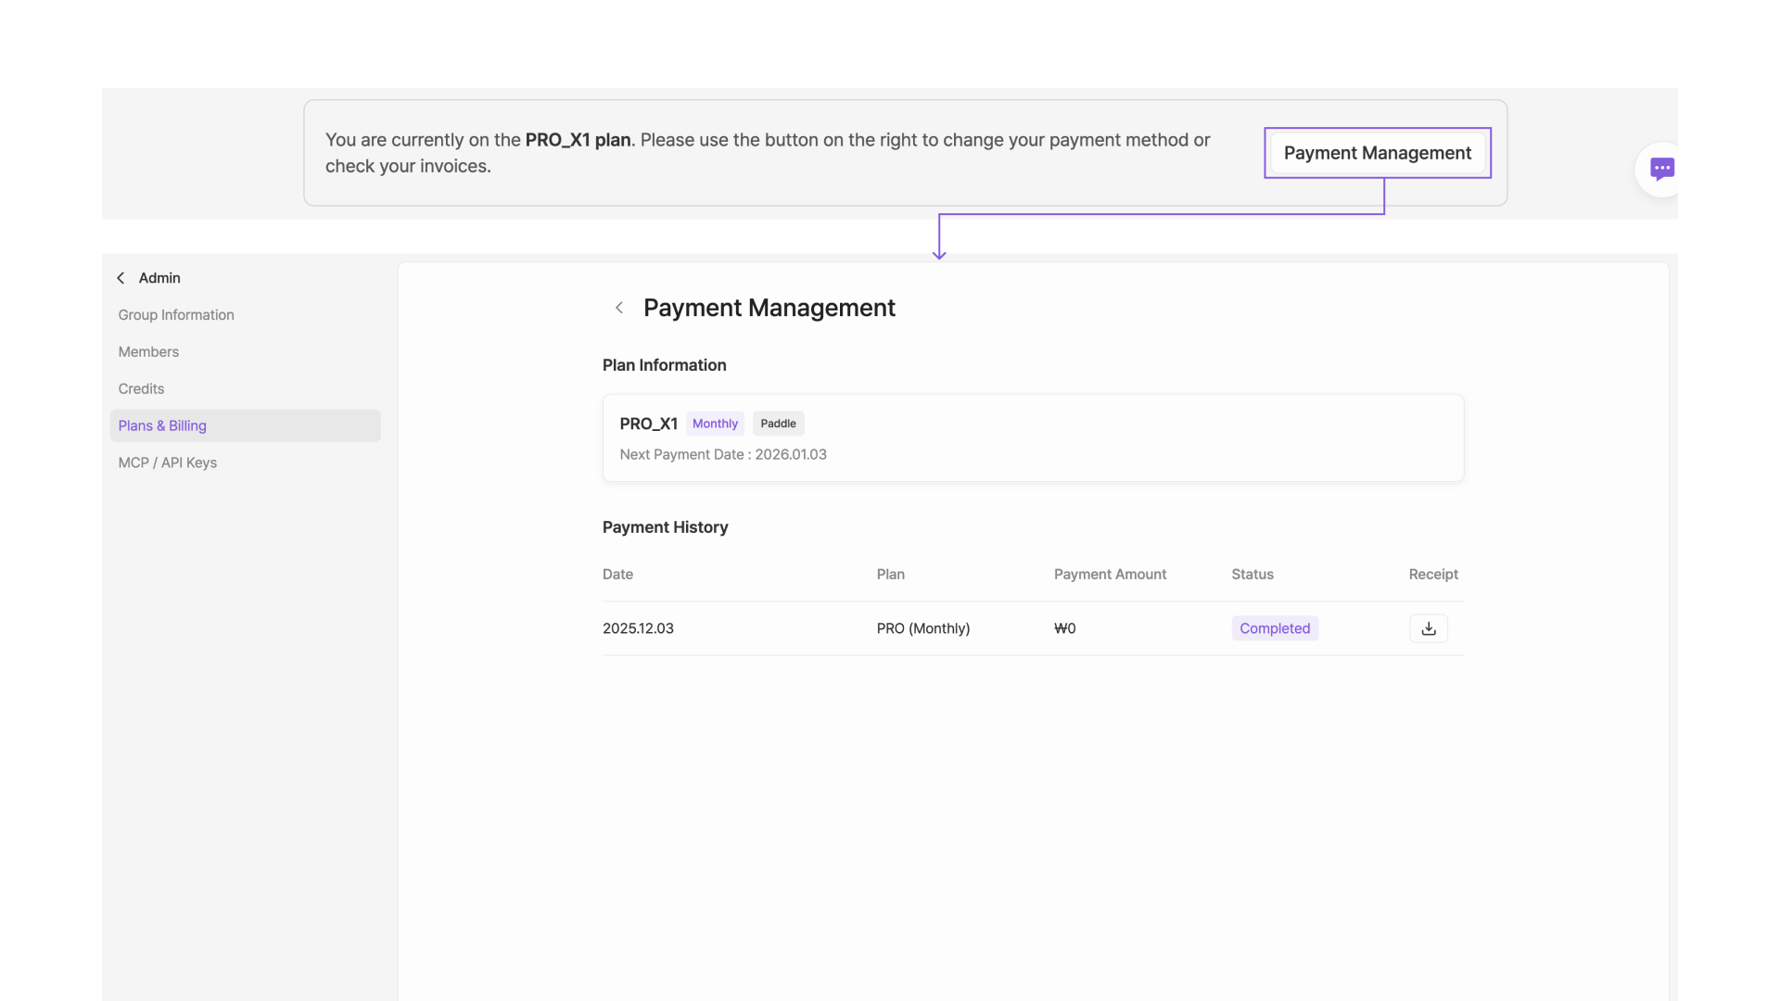Image resolution: width=1780 pixels, height=1001 pixels.
Task: Open Payment Management button in banner
Action: coord(1377,153)
